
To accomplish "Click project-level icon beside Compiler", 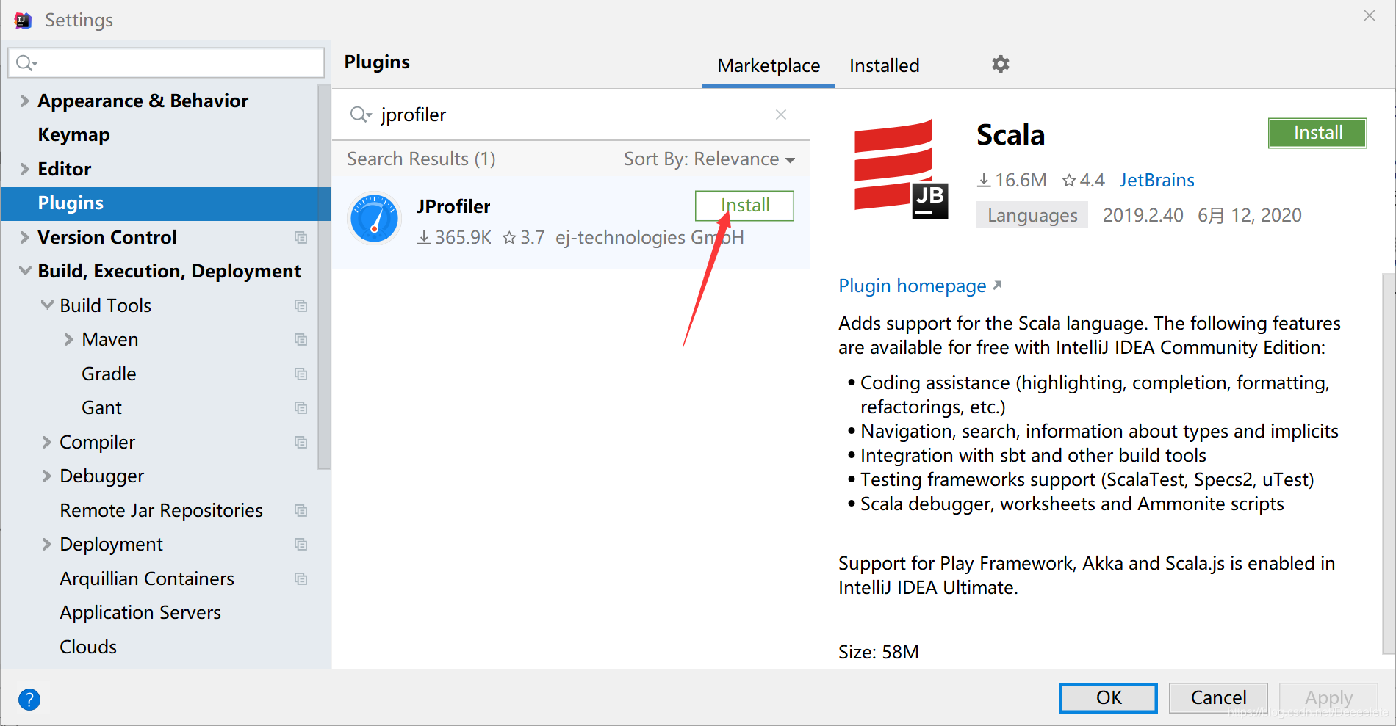I will click(x=301, y=442).
